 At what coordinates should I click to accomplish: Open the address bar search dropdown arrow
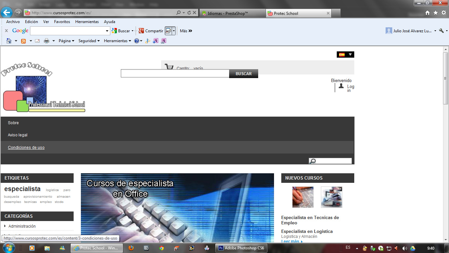tap(183, 13)
